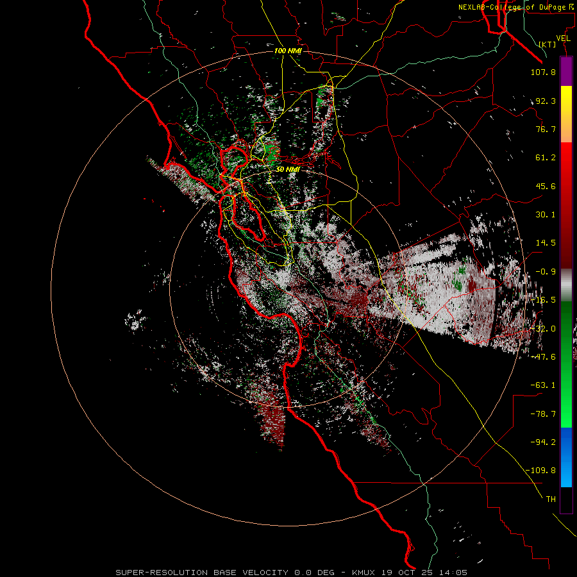577x577 pixels.
Task: Pick the gray near-zero segment of velocity scale
Action: tap(566, 285)
